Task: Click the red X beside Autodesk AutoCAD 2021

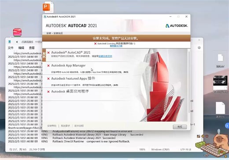Action: [48, 52]
